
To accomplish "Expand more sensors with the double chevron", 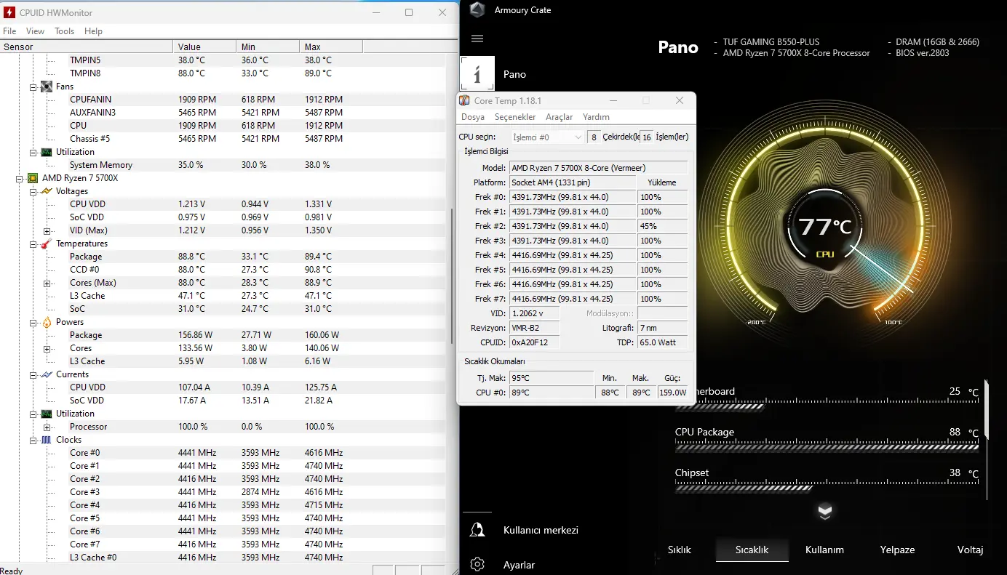I will pyautogui.click(x=824, y=512).
